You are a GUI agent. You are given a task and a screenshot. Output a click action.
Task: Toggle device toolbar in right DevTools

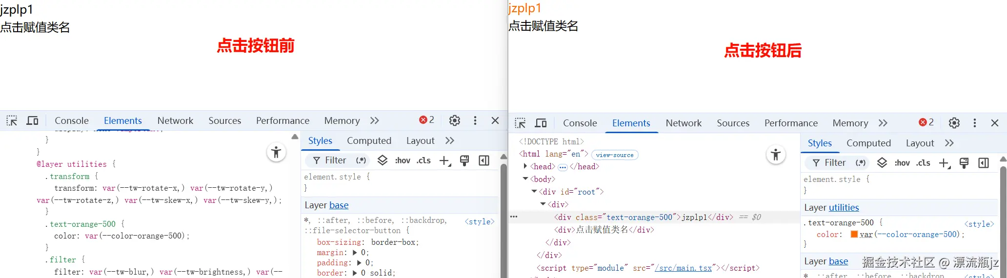tap(541, 123)
